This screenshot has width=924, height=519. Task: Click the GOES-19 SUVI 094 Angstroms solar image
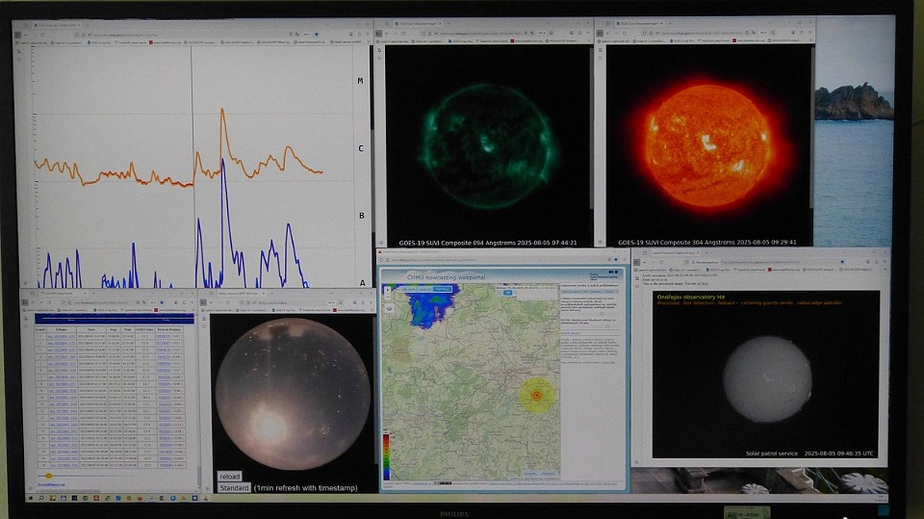click(488, 144)
